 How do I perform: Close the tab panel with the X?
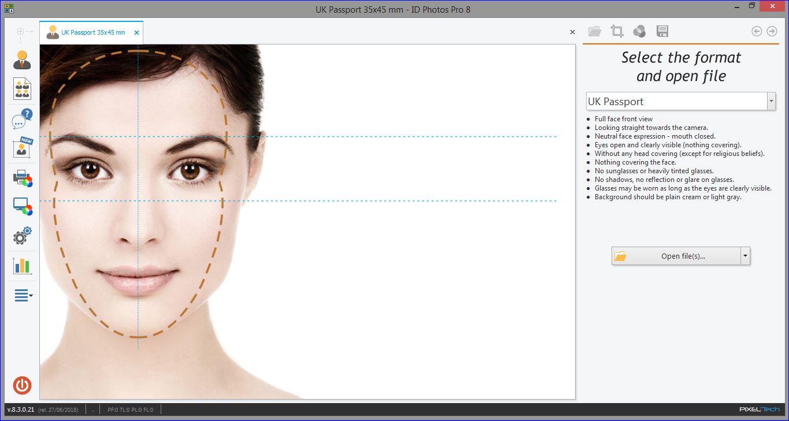pyautogui.click(x=572, y=32)
